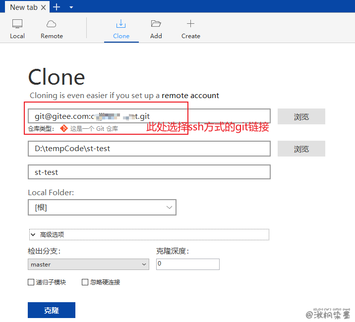Toggle the 忽略硬连接 checkbox
This screenshot has height=322, width=355.
coord(85,282)
